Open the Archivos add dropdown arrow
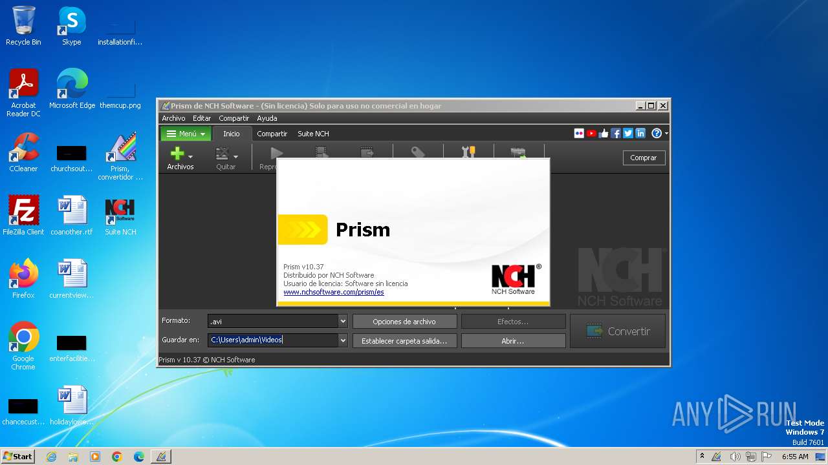This screenshot has height=465, width=828. 190,156
